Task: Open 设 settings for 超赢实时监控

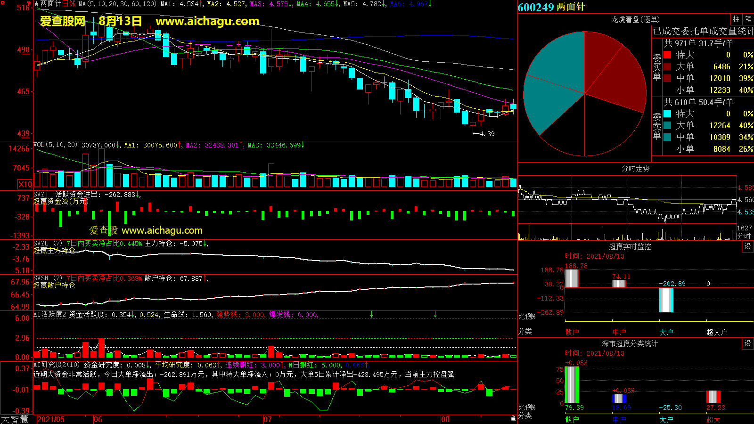Action: (747, 246)
